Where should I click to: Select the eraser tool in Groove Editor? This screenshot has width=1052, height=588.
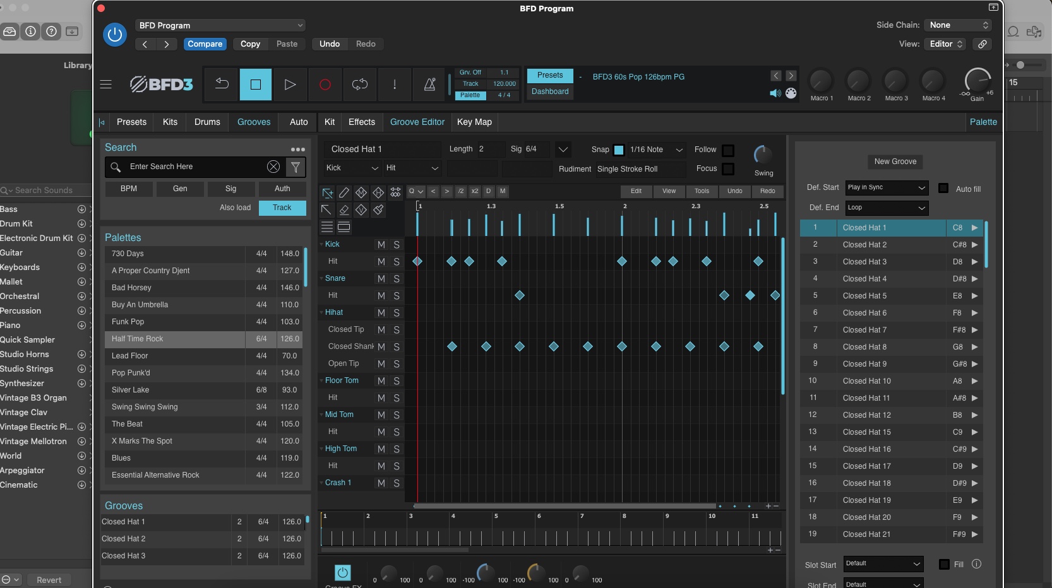(x=344, y=209)
